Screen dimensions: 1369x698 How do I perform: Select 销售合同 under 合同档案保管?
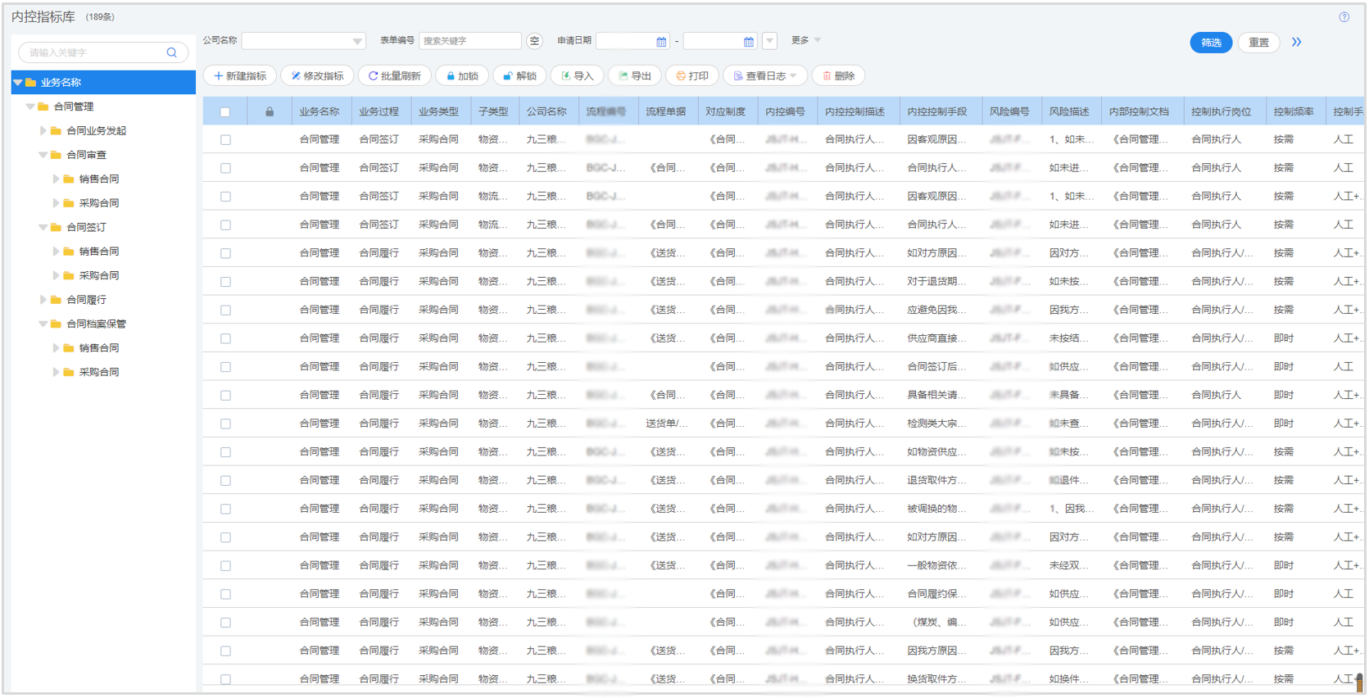(99, 348)
